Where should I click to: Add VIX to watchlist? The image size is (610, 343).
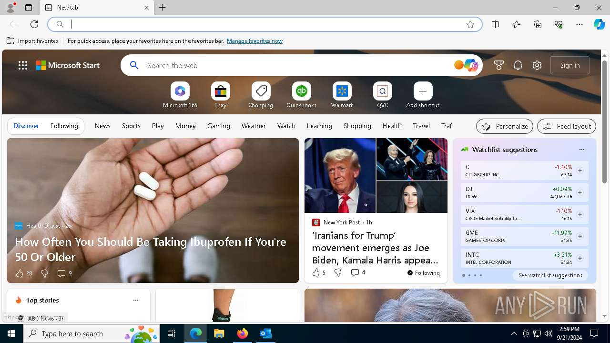pyautogui.click(x=579, y=214)
